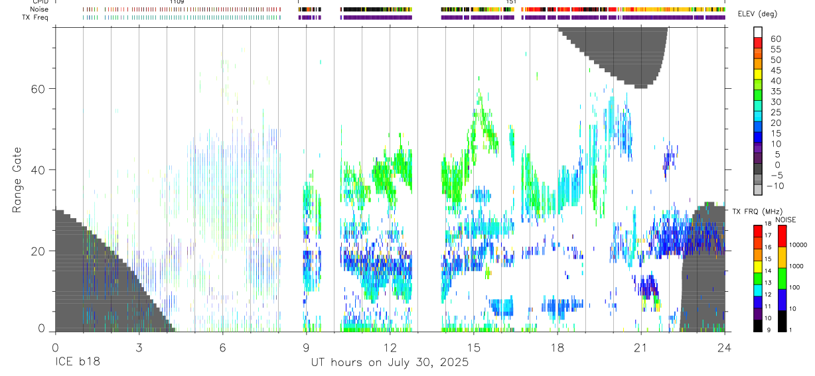The image size is (815, 376).
Task: Select the green segment of NOISE color bar
Action: tap(782, 278)
